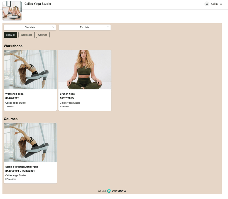Click the Célia username in the header

point(214,4)
